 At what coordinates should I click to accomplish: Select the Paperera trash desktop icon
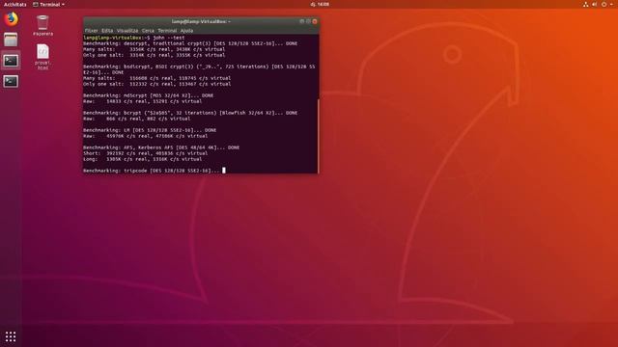point(42,26)
